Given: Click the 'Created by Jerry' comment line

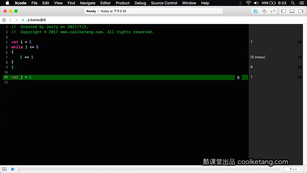Looking at the screenshot, I should point(50,27).
